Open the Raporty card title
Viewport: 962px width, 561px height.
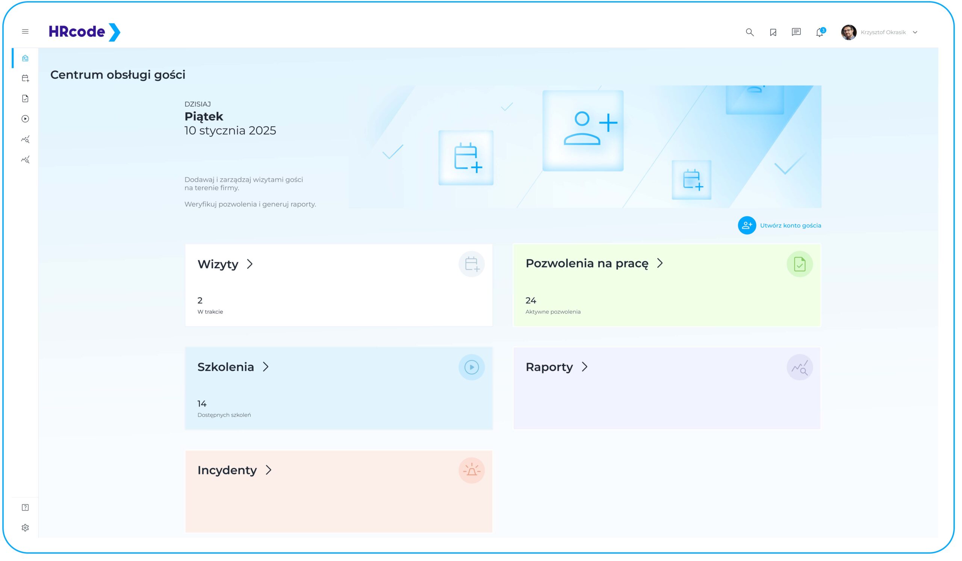pos(549,367)
